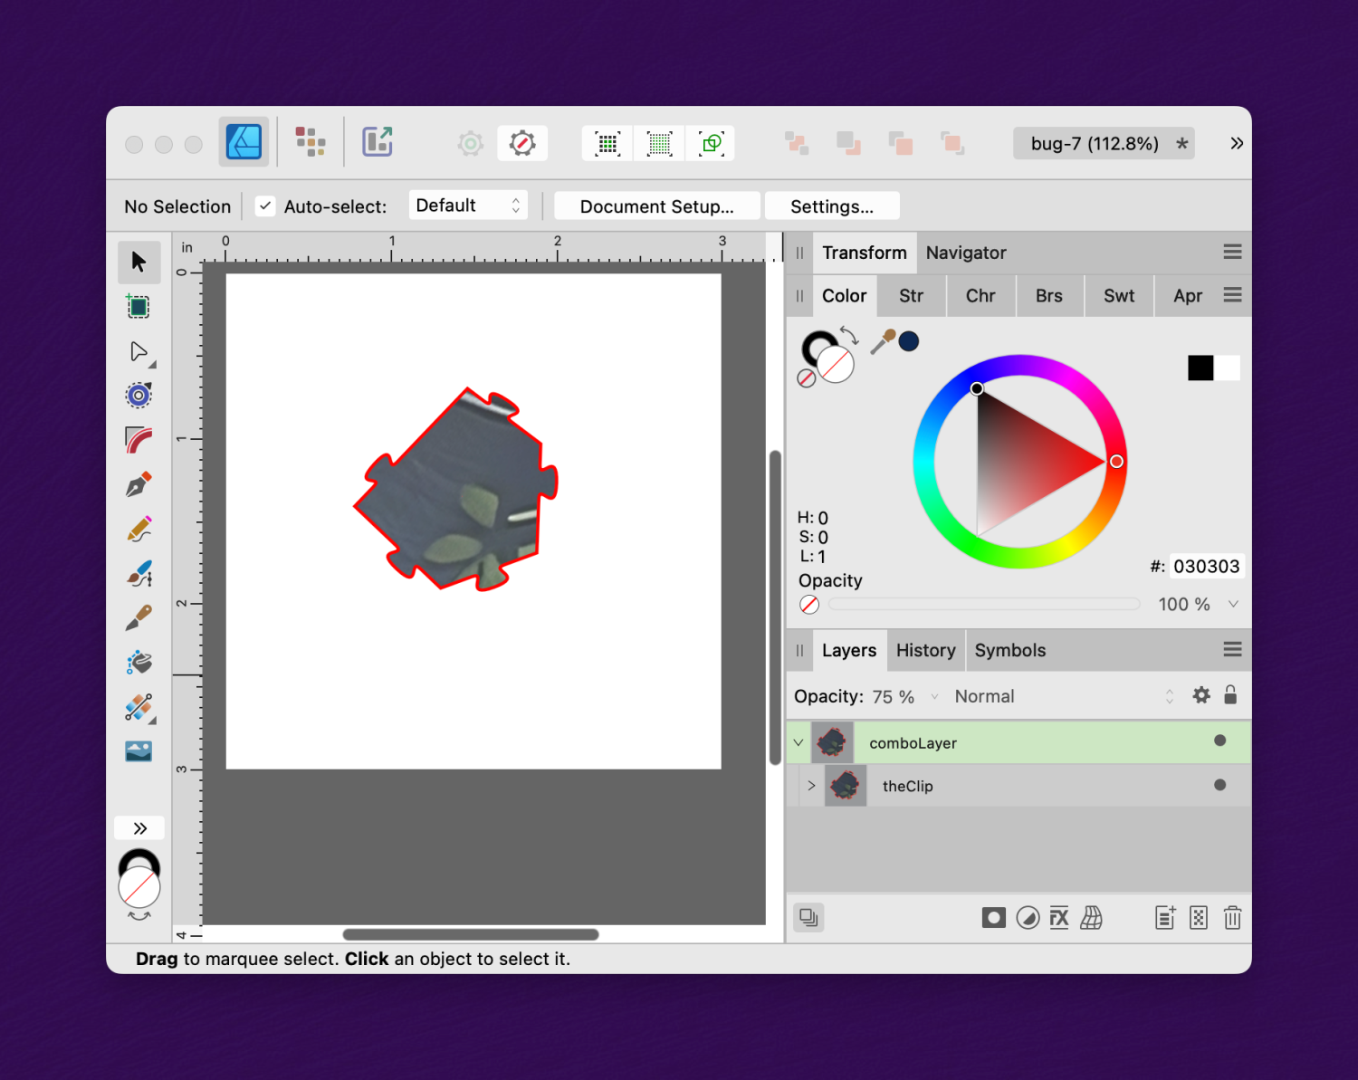Click the Layer Effects fx icon

[1059, 918]
